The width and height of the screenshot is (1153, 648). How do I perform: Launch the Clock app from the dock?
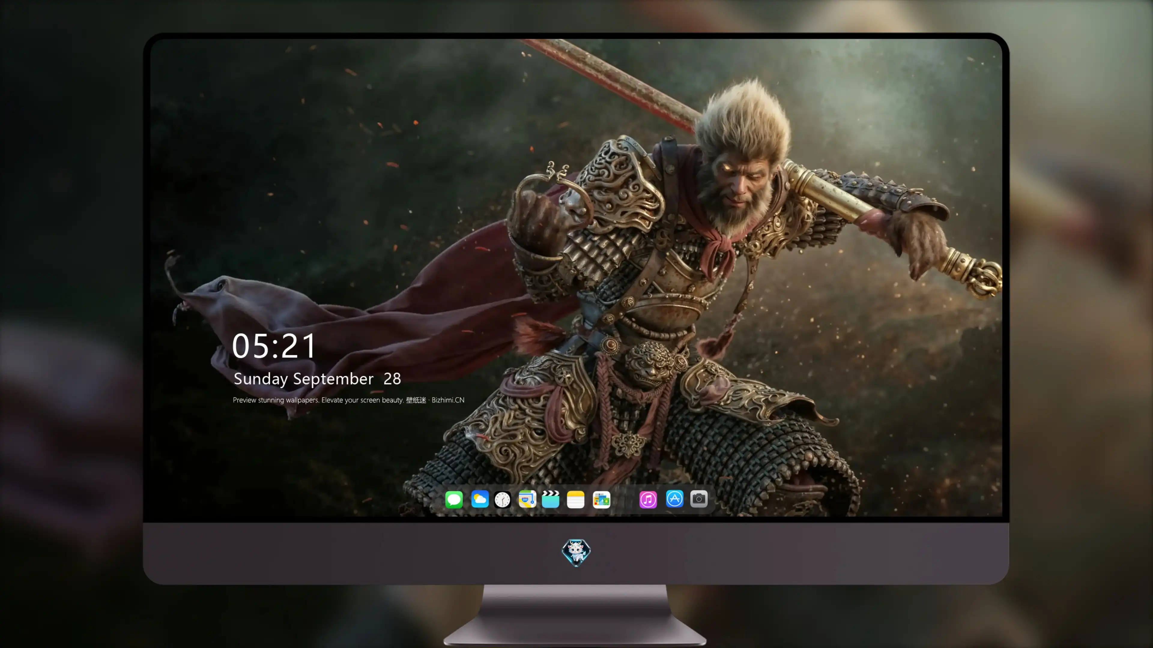pyautogui.click(x=502, y=499)
